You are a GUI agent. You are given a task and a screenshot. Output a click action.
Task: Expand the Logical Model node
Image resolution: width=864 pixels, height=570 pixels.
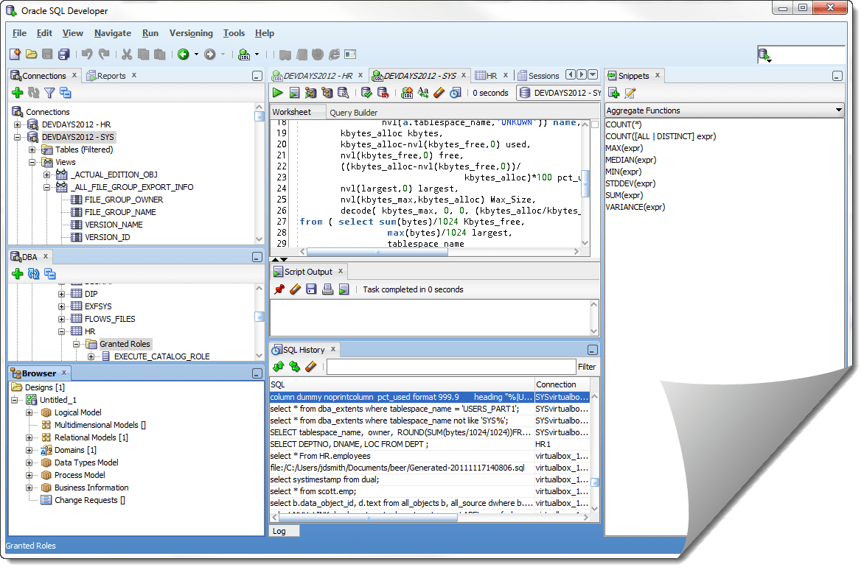(x=29, y=412)
